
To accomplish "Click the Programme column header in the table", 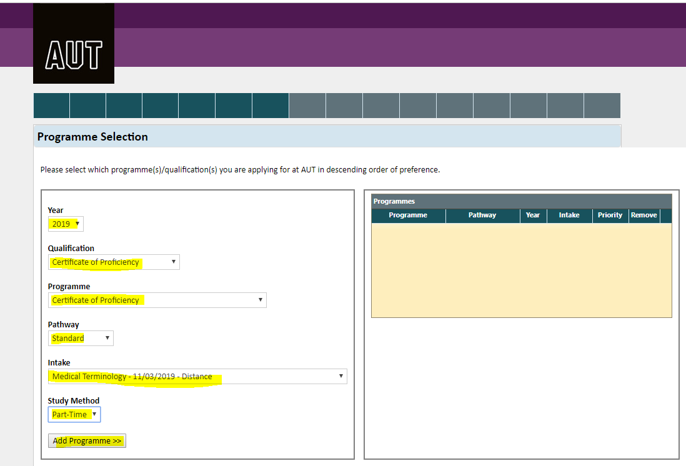I will pos(408,216).
